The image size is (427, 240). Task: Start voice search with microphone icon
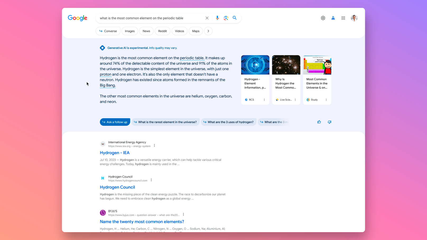(217, 18)
